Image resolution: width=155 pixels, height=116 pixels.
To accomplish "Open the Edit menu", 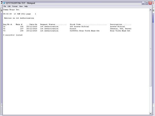I will click(9, 6).
